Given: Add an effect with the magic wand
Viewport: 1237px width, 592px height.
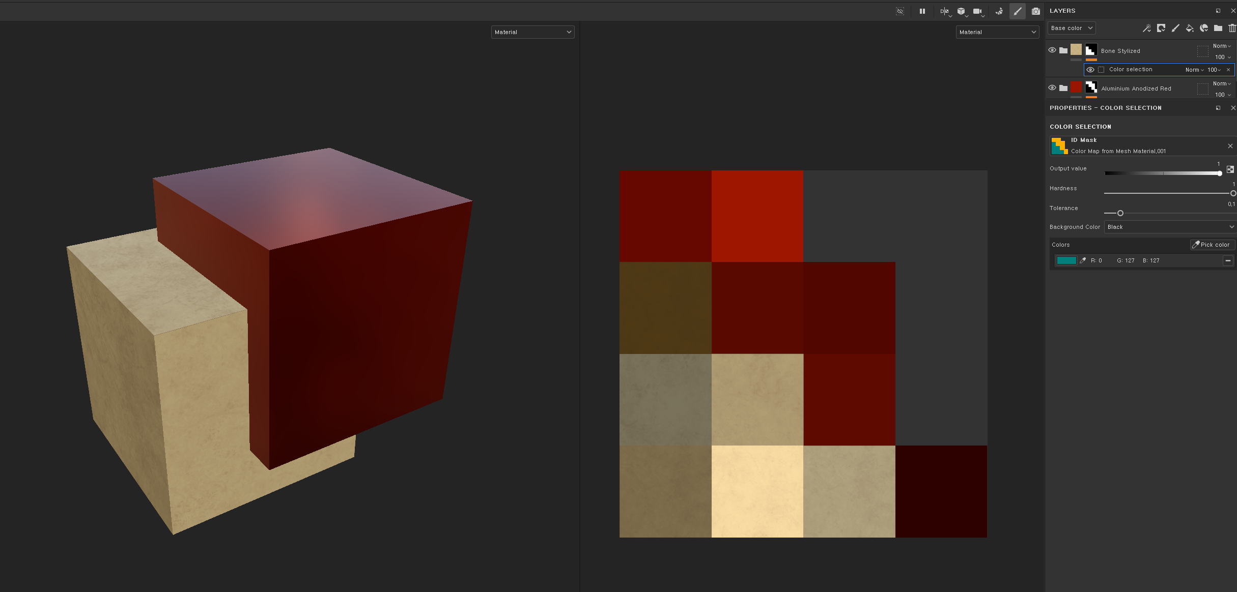Looking at the screenshot, I should [x=1146, y=28].
